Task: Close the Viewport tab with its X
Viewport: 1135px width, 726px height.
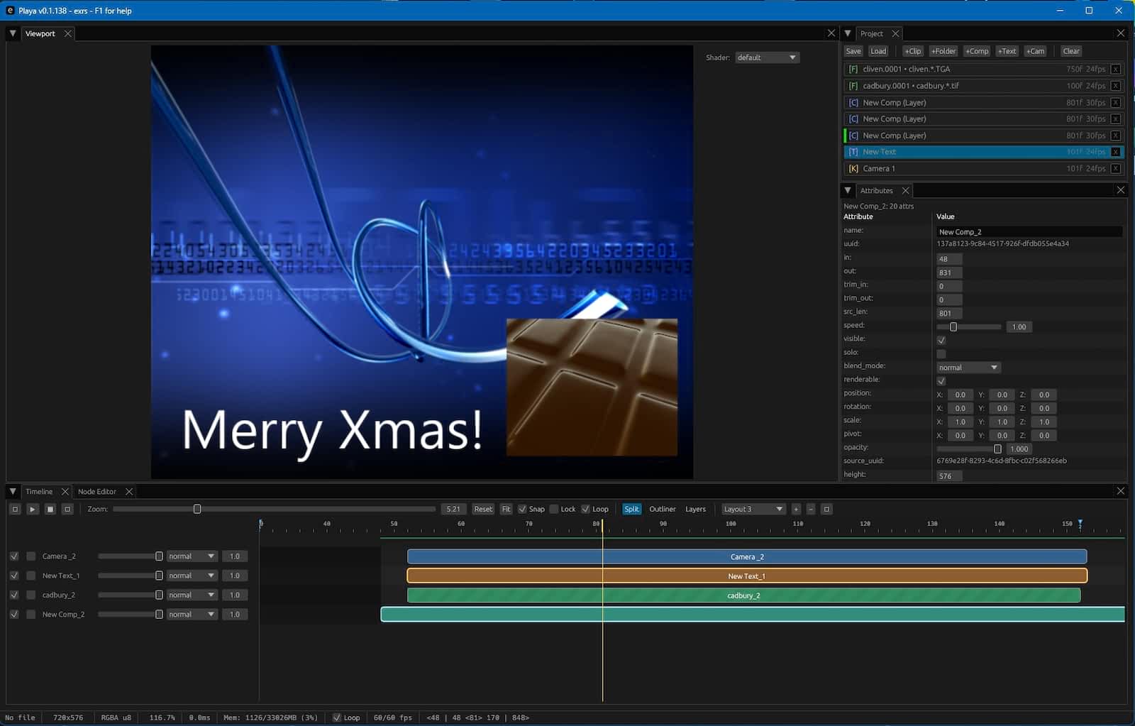Action: point(68,33)
